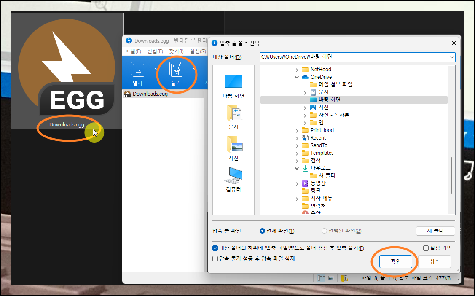Cancel with the 취소 button

point(435,261)
